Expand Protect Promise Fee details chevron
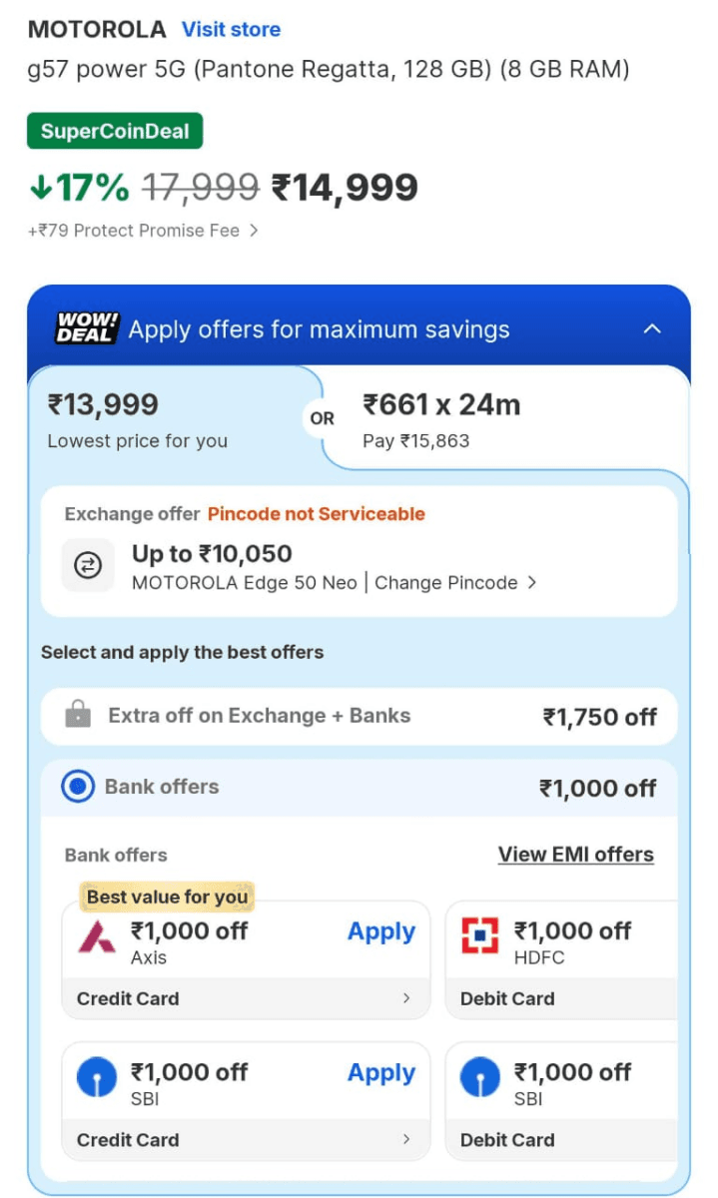 [x=254, y=231]
